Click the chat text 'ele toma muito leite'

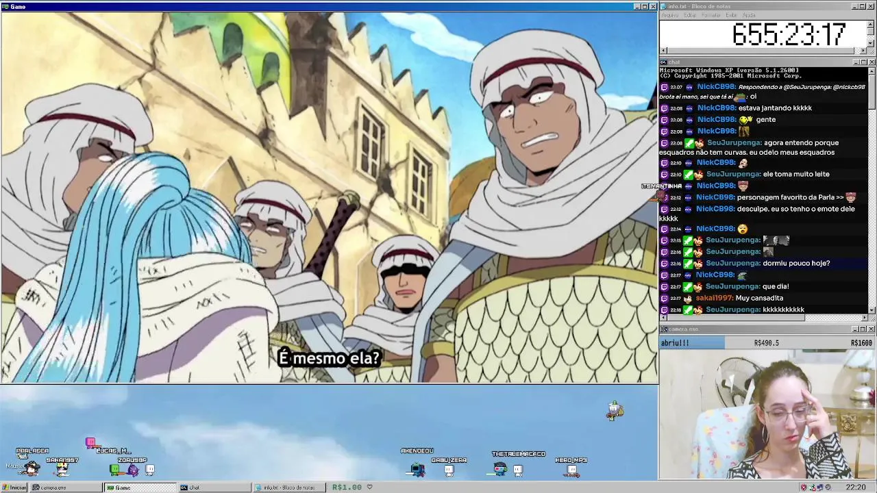click(796, 175)
